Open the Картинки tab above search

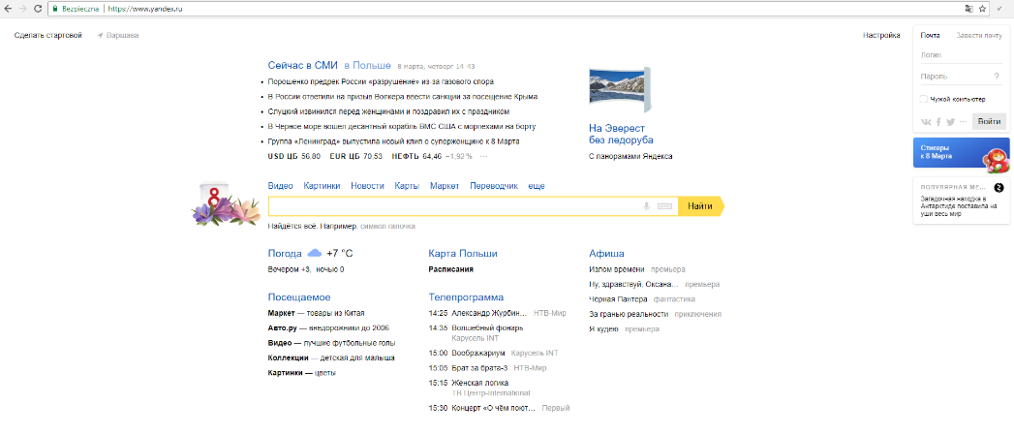(323, 186)
